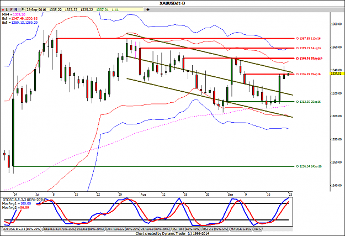Click the Sep label on date axis

(230, 195)
